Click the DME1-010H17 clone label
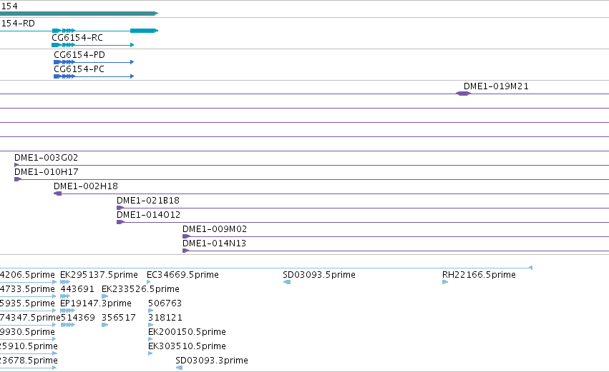 coord(47,171)
